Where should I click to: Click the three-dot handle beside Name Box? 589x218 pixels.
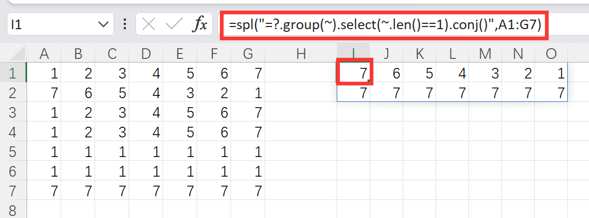coord(125,24)
